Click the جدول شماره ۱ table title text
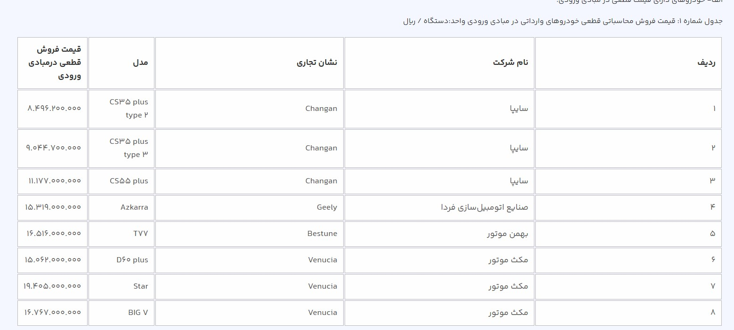Screen dimensions: 734x330 click(x=560, y=21)
